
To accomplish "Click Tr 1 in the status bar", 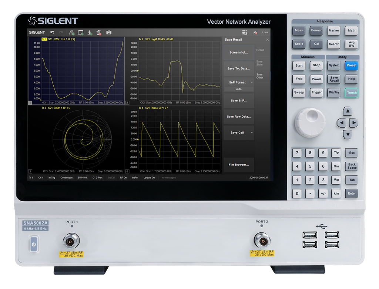I will [x=31, y=178].
